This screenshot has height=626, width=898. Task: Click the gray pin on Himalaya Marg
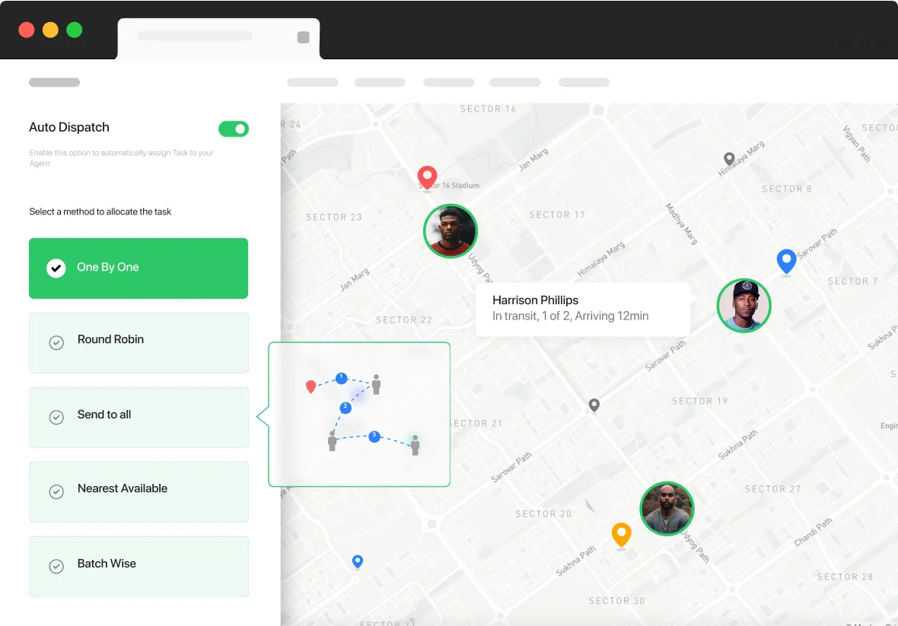pyautogui.click(x=729, y=158)
